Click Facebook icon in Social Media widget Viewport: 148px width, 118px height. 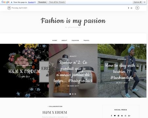coord(111,116)
